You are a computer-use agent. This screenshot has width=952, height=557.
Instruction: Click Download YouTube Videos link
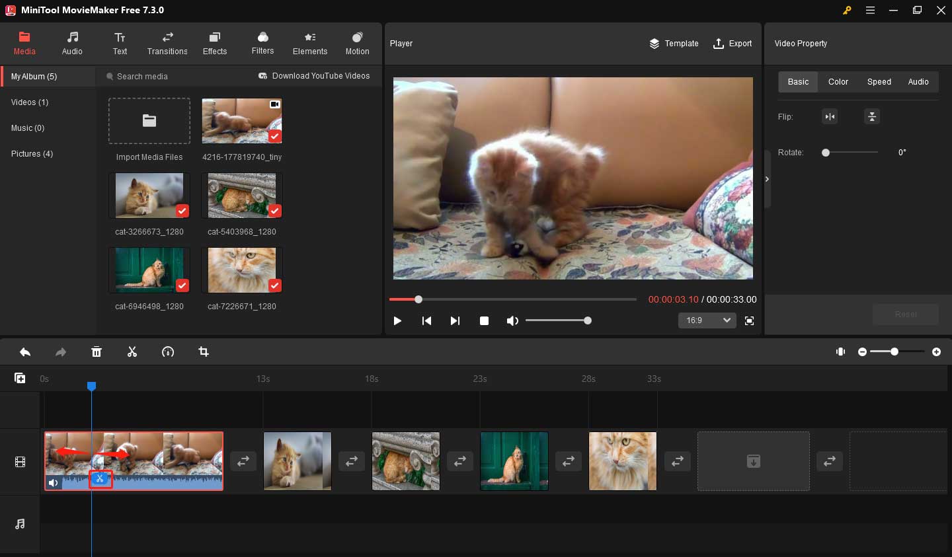point(314,76)
